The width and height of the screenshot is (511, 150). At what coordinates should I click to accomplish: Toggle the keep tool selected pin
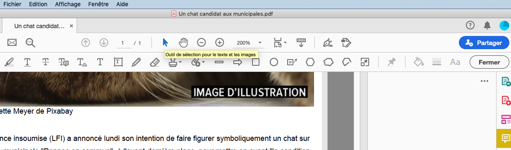coord(391,62)
